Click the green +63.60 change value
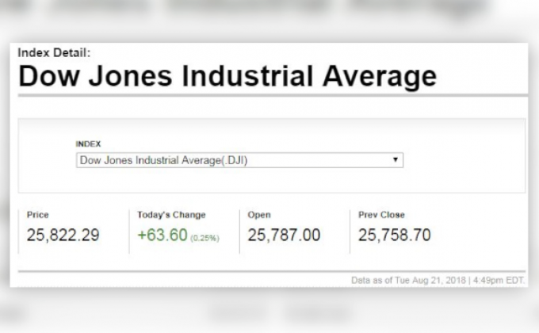 point(162,235)
